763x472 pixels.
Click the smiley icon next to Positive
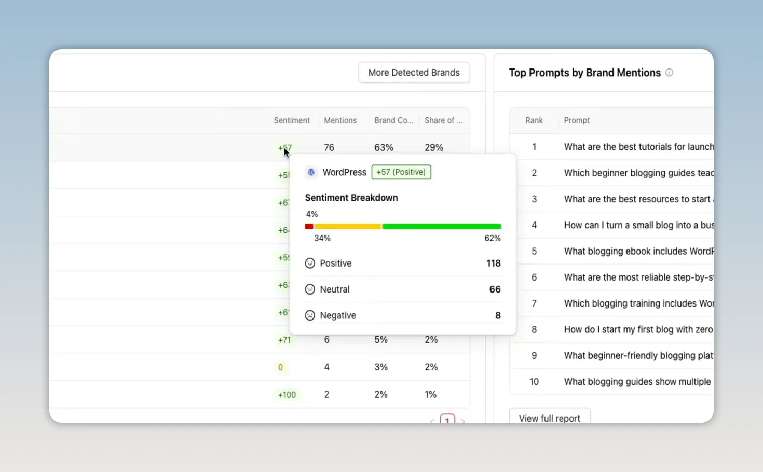click(x=310, y=263)
